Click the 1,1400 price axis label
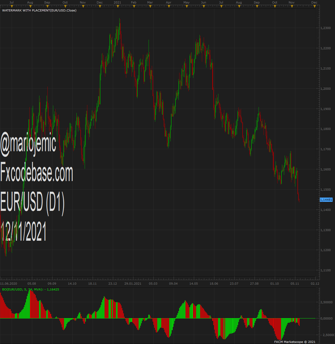The image size is (335, 344). 325,210
